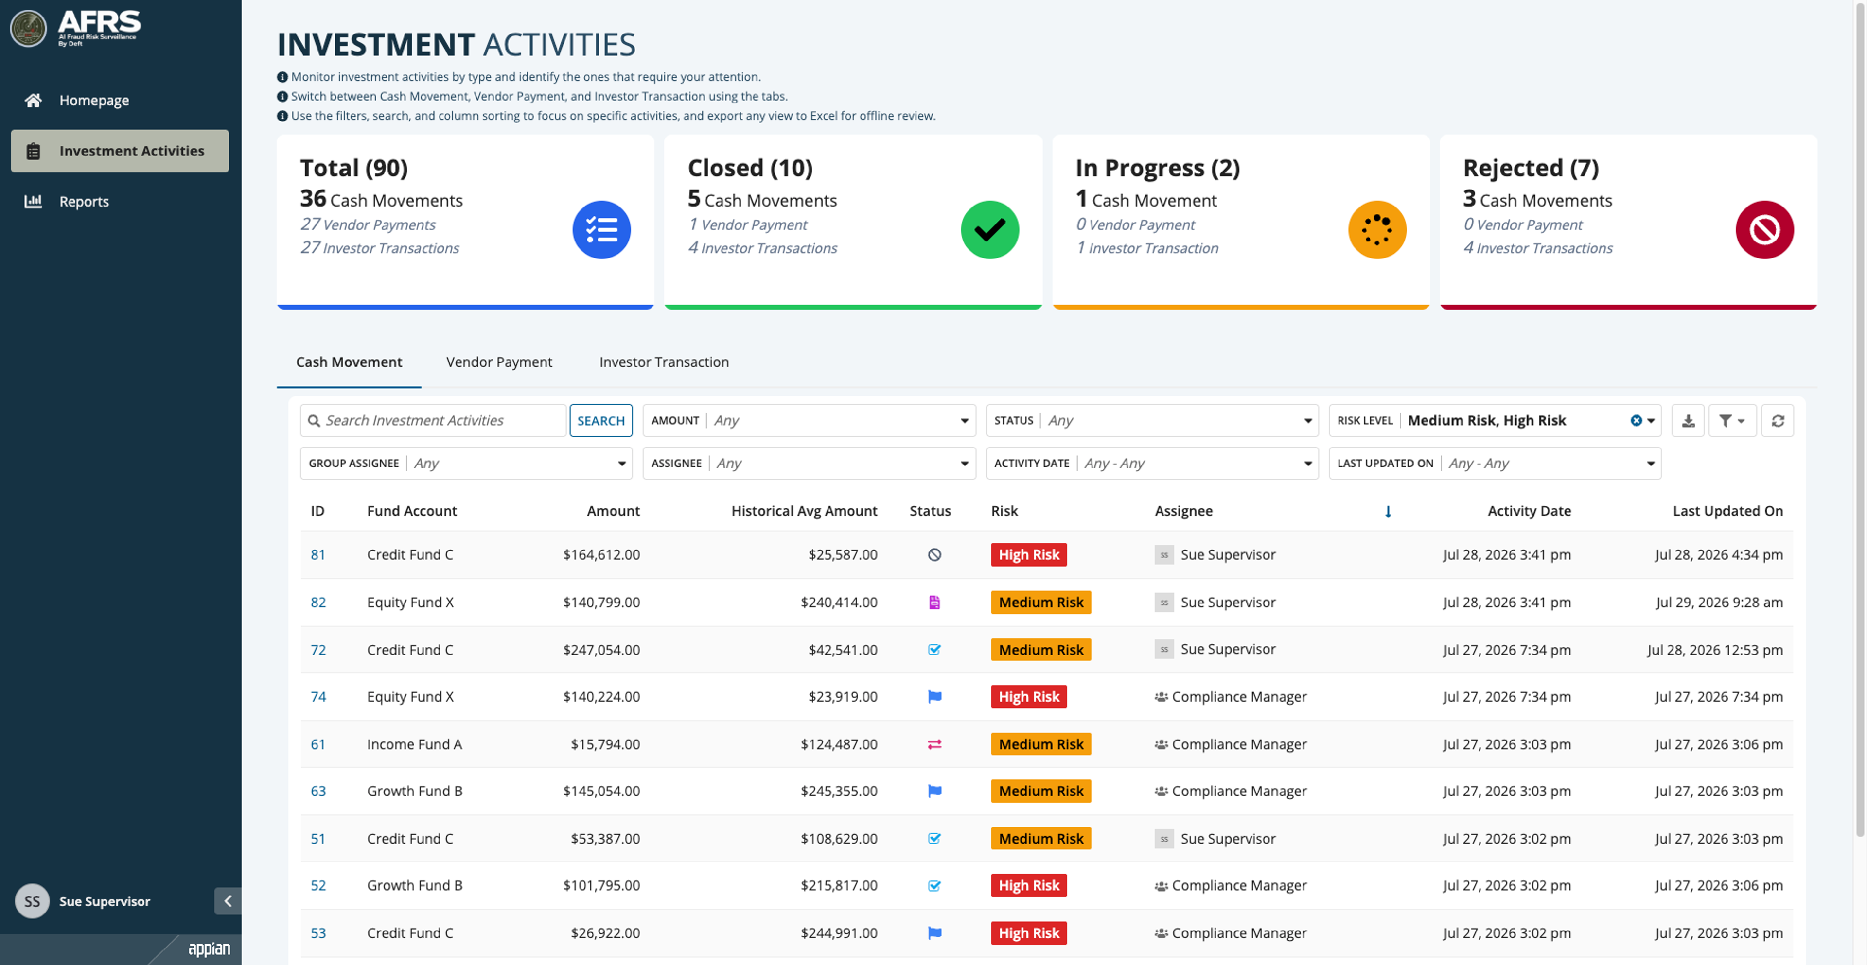This screenshot has height=965, width=1867.
Task: Sort by the Fund Account column
Action: click(x=412, y=511)
